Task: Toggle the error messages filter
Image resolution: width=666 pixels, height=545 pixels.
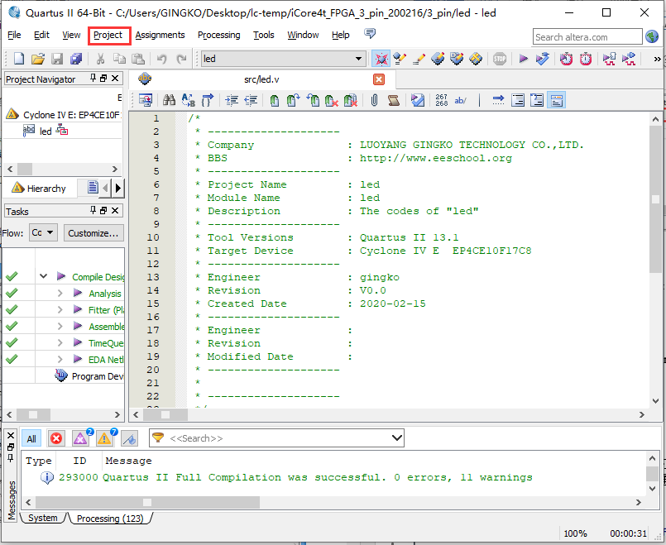Action: tap(56, 438)
